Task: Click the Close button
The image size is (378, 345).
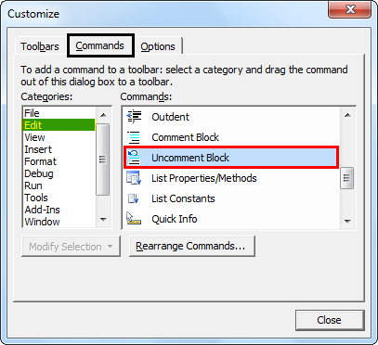Action: [330, 320]
